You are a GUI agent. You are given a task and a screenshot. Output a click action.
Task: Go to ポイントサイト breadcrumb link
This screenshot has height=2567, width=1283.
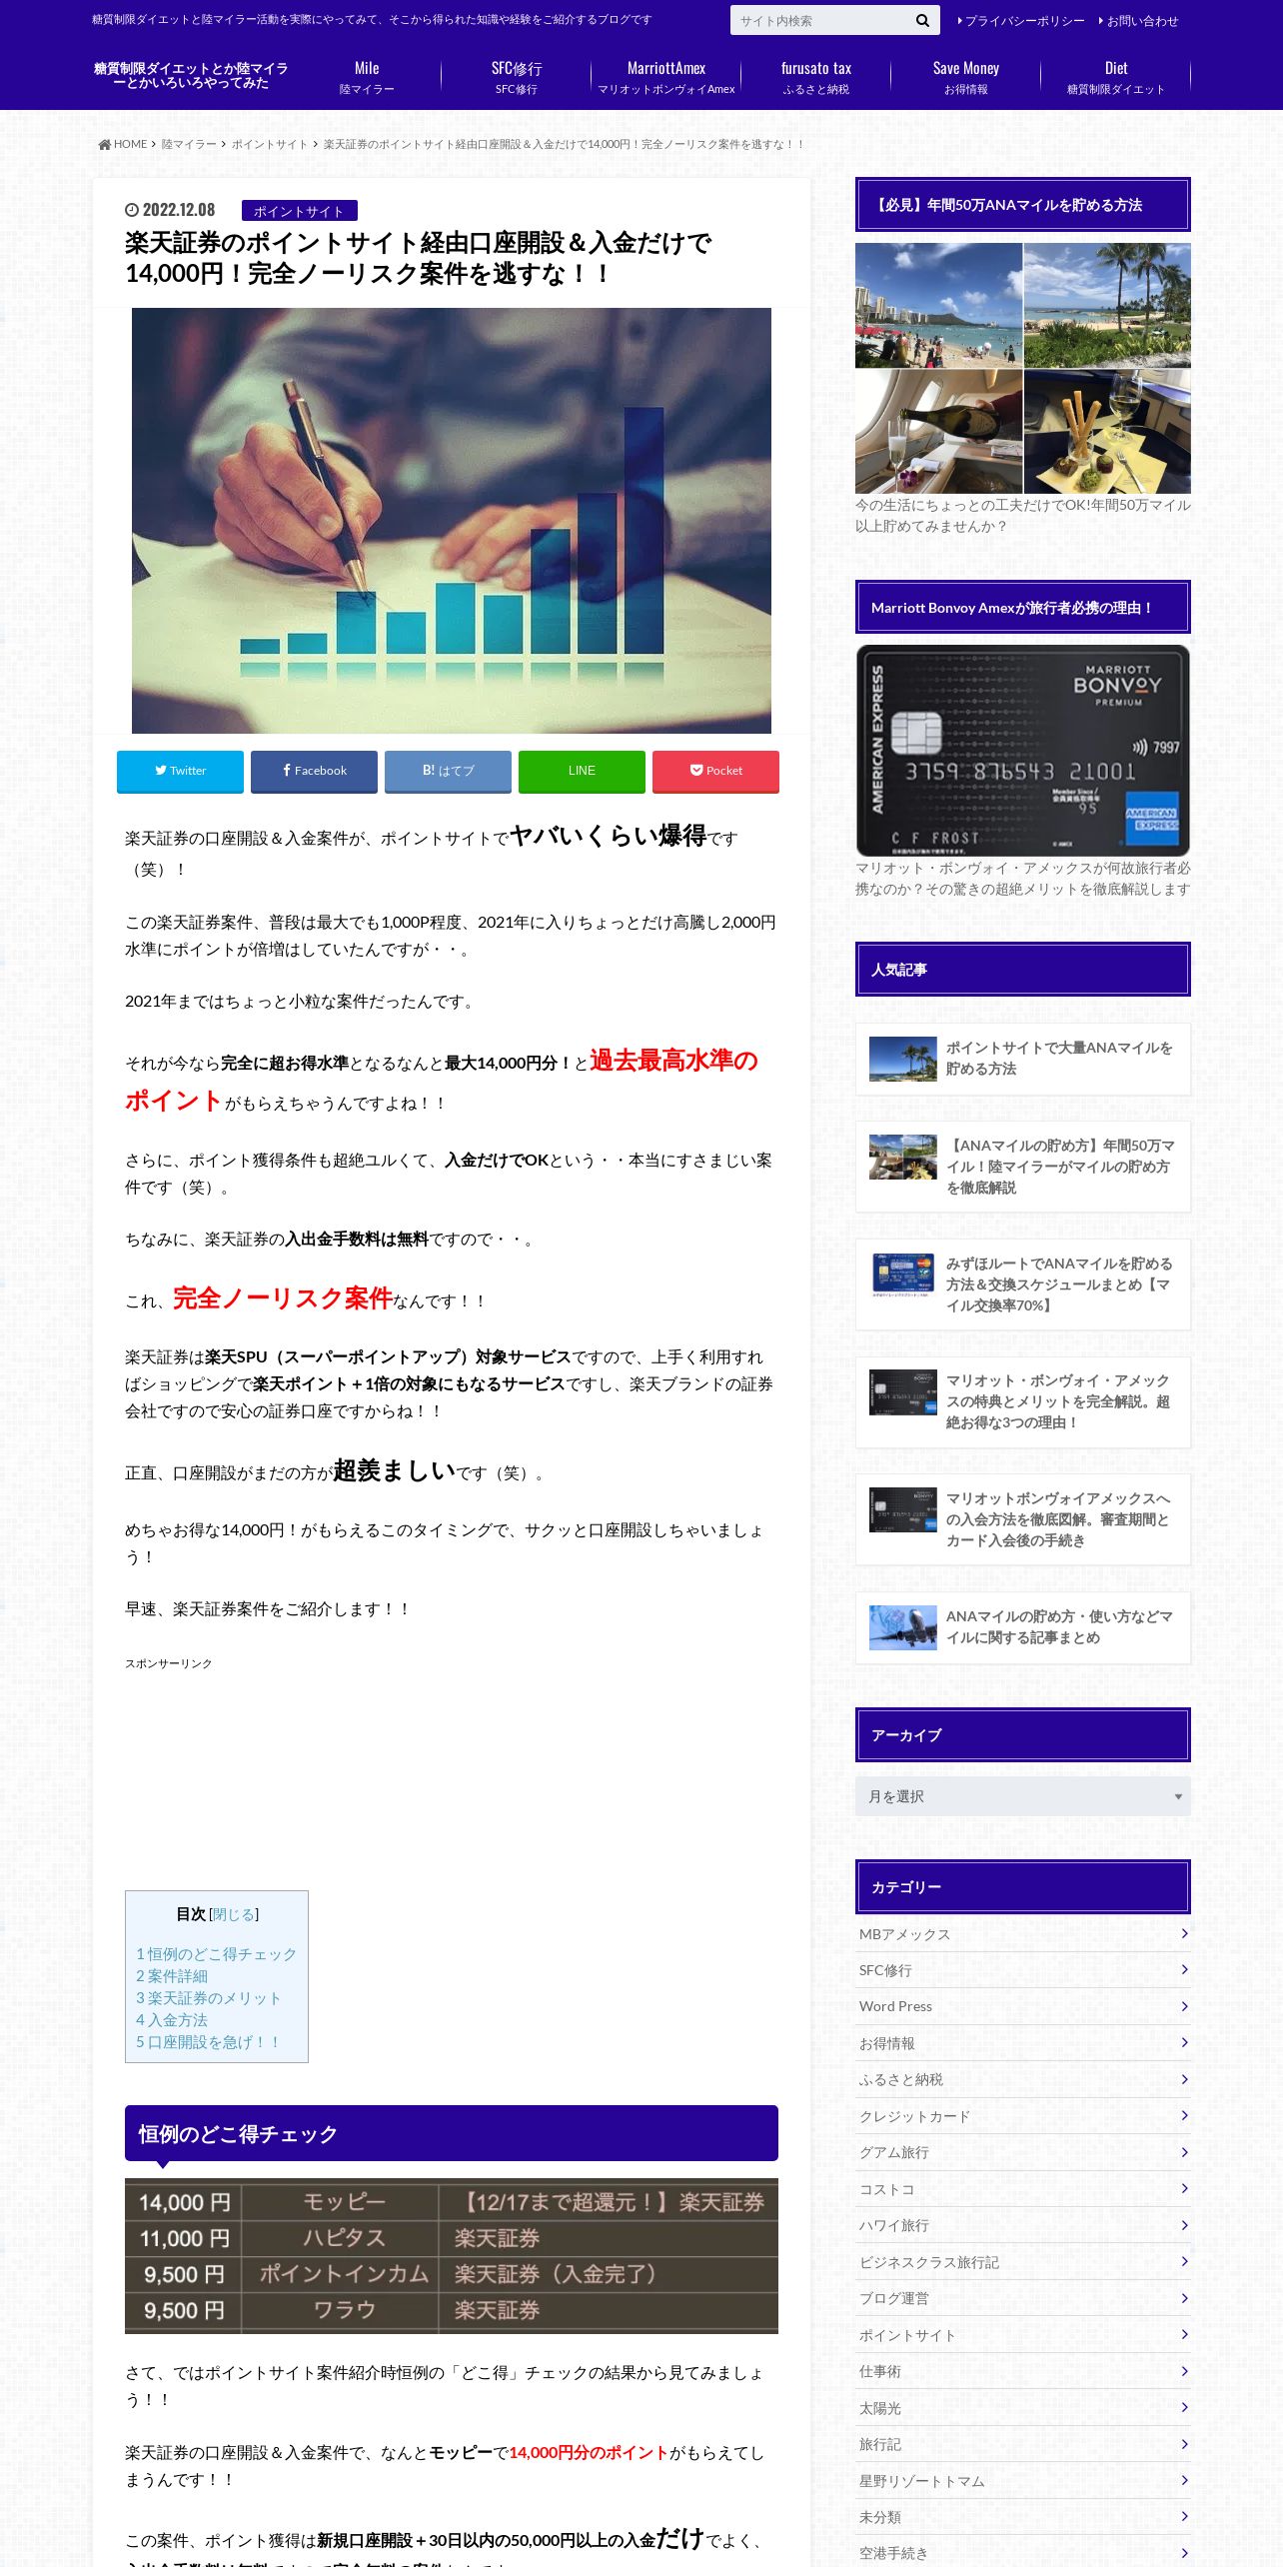(270, 145)
